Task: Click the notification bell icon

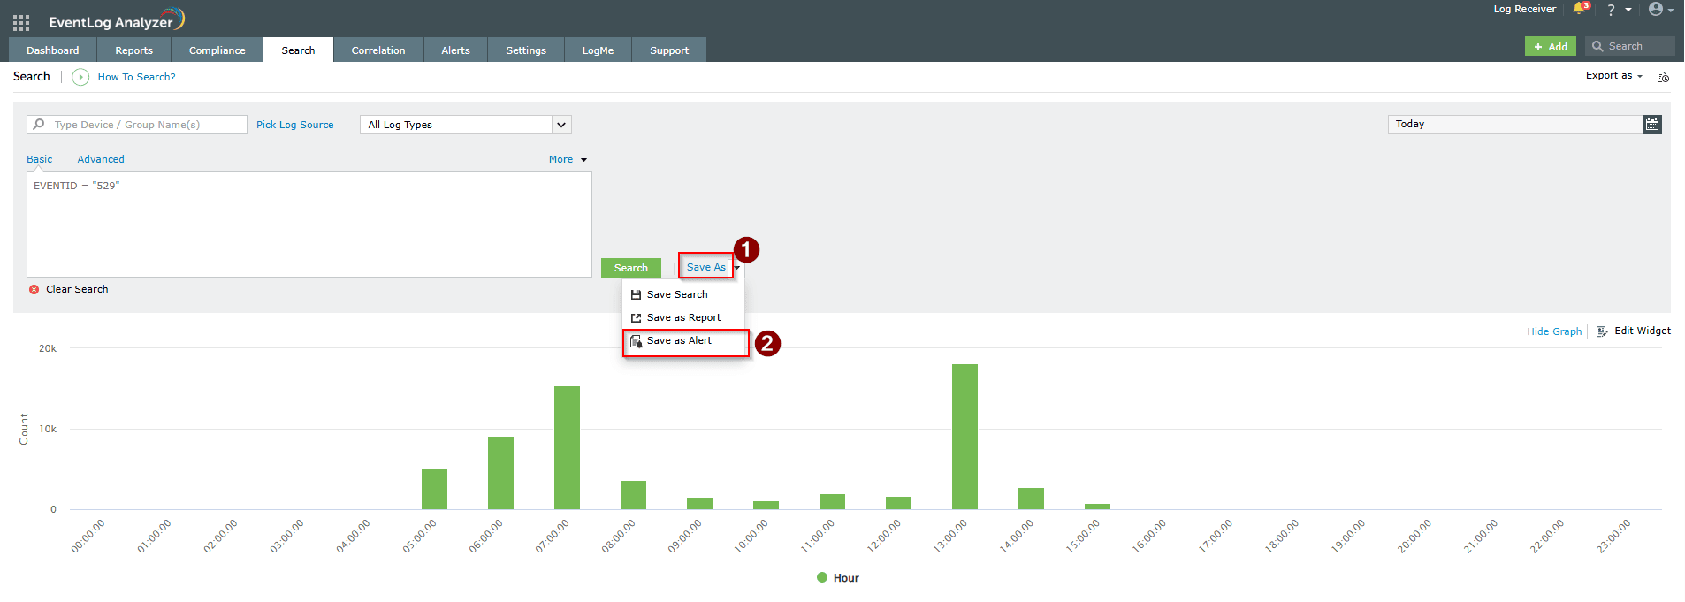Action: pyautogui.click(x=1579, y=9)
